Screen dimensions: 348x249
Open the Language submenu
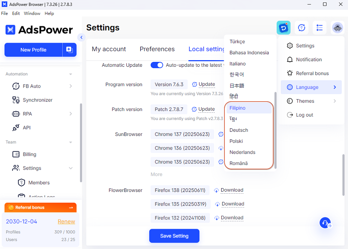[x=311, y=87]
